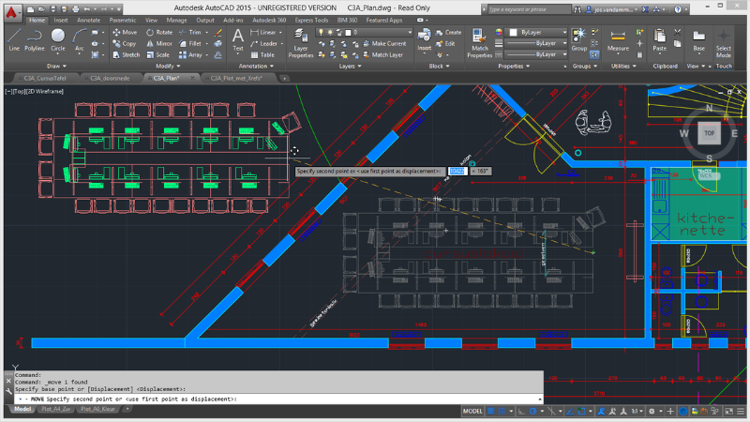Toggle MODEL space button in status bar
750x422 pixels.
click(x=472, y=411)
